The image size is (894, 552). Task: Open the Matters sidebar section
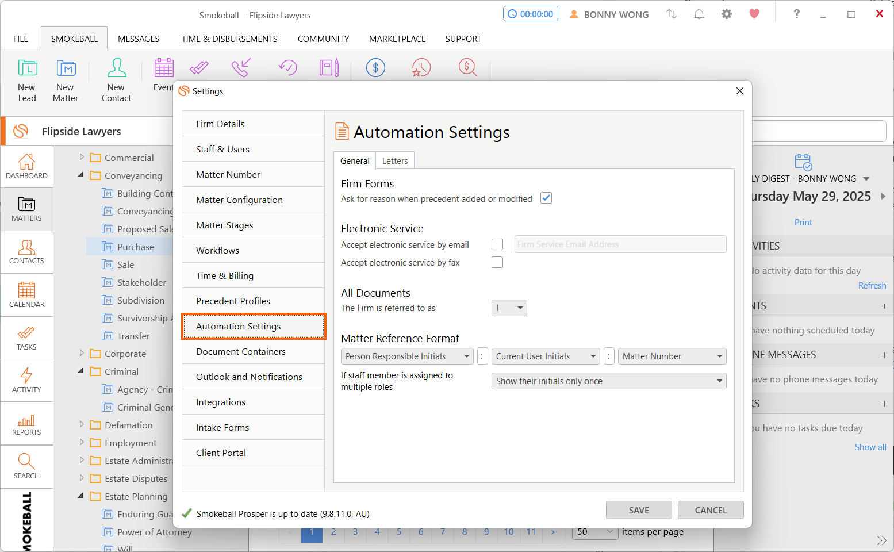coord(27,209)
